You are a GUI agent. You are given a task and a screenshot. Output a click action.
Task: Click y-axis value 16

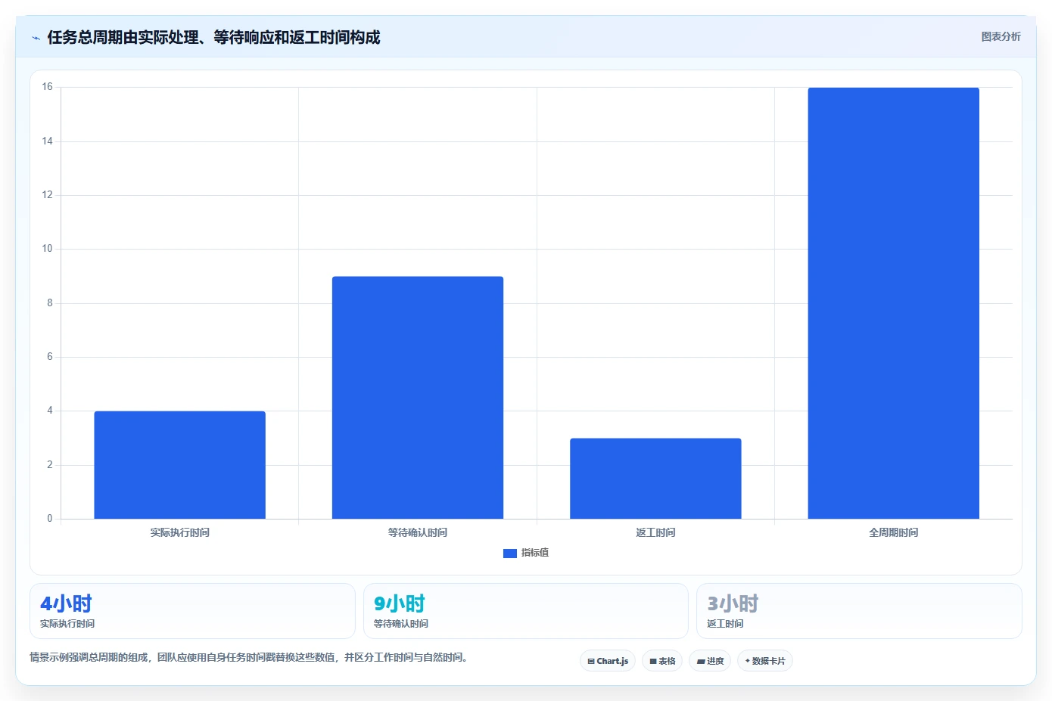click(x=48, y=87)
